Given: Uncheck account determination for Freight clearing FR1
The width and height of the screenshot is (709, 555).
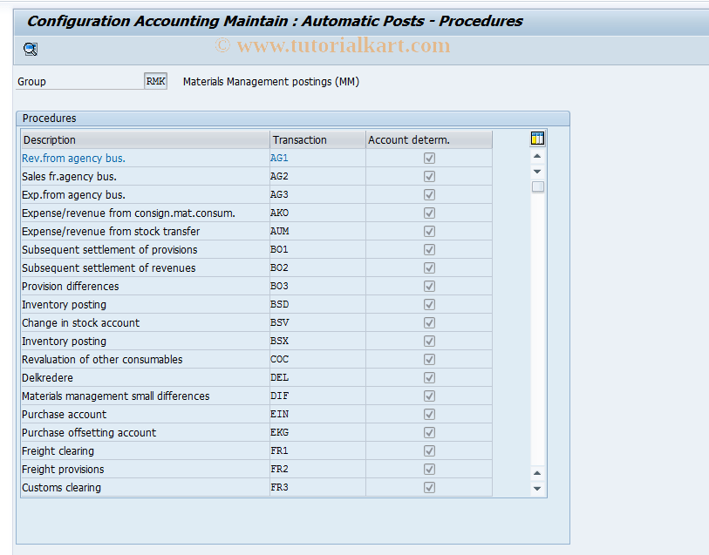Looking at the screenshot, I should click(428, 450).
